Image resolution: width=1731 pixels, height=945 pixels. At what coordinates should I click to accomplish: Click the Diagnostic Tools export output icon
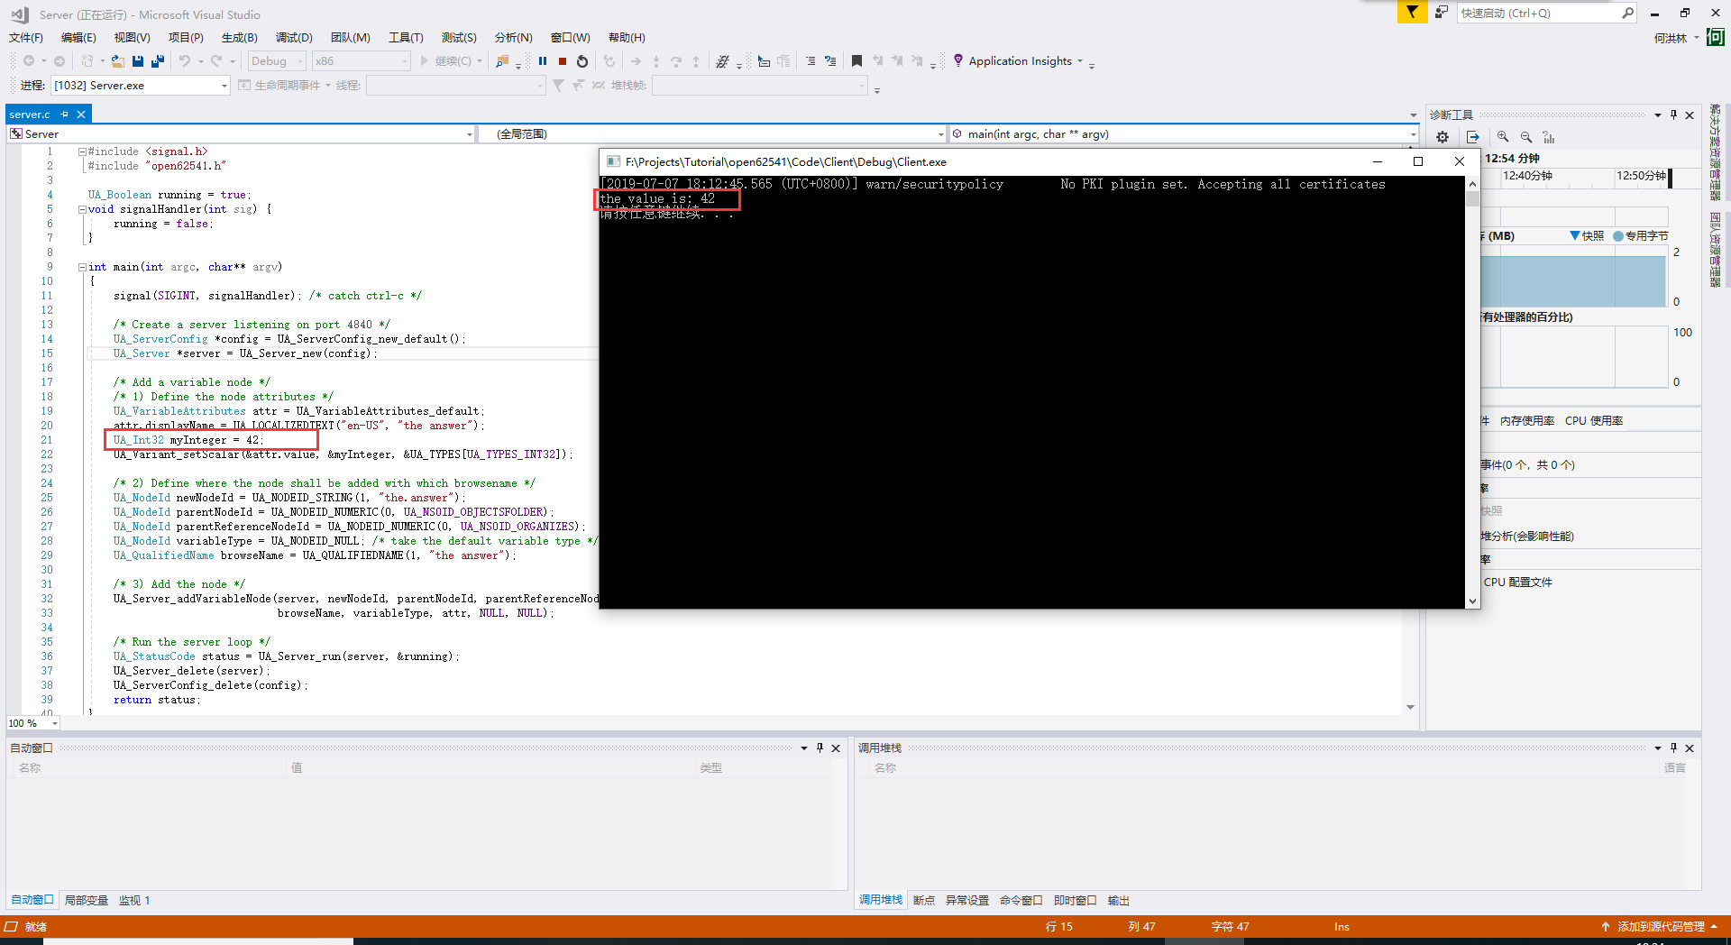coord(1473,137)
